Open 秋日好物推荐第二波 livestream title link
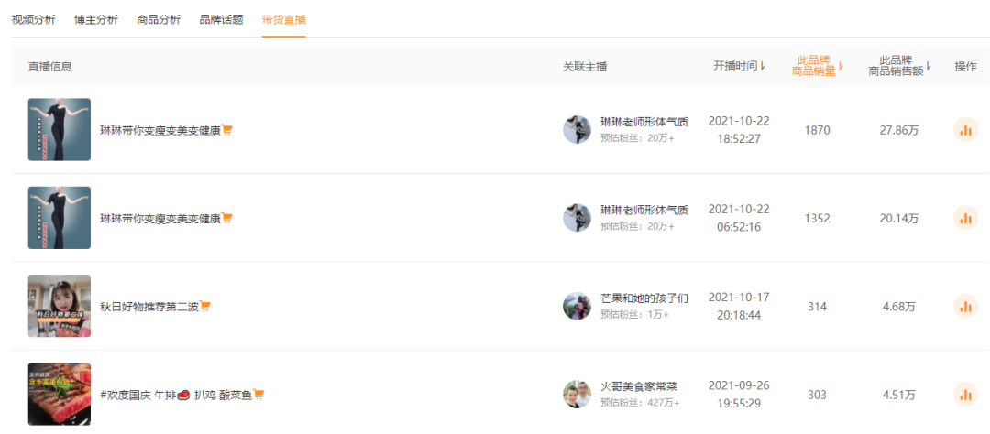 coord(148,307)
